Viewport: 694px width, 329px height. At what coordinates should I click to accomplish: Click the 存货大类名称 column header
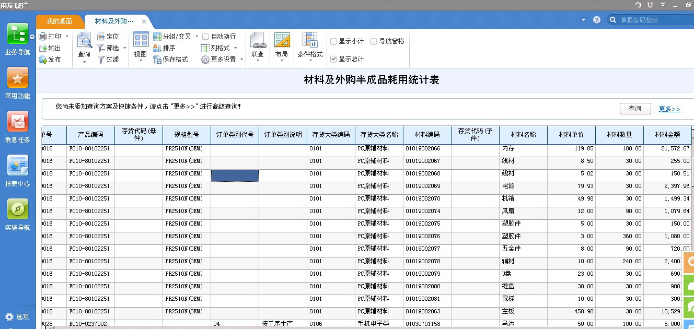point(379,135)
